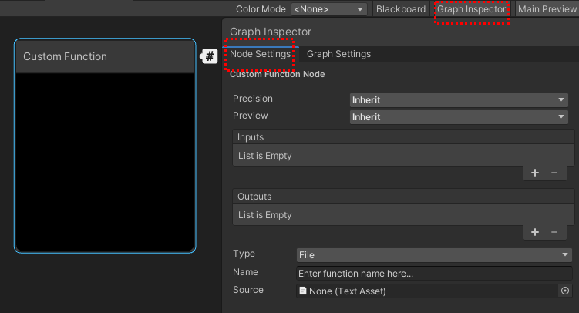Click the Inputs list header

click(x=403, y=137)
